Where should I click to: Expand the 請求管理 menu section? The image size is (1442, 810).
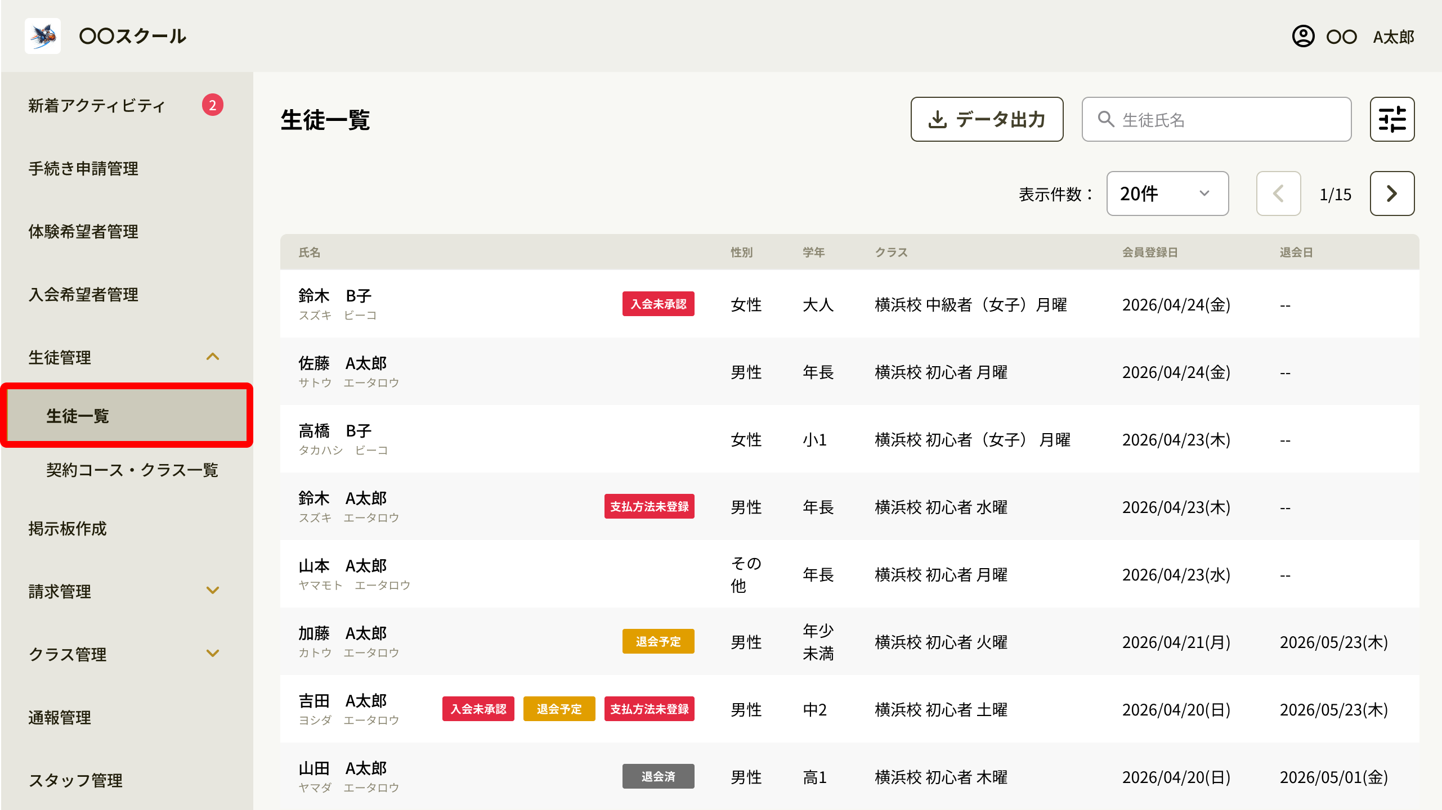213,591
